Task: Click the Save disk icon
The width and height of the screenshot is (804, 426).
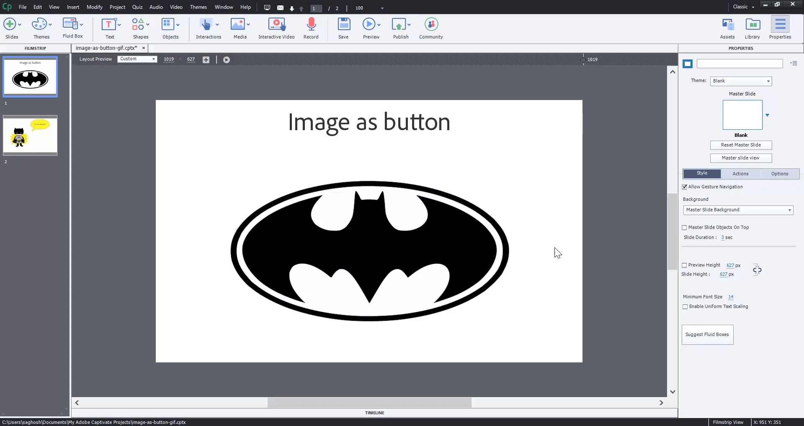Action: click(343, 25)
